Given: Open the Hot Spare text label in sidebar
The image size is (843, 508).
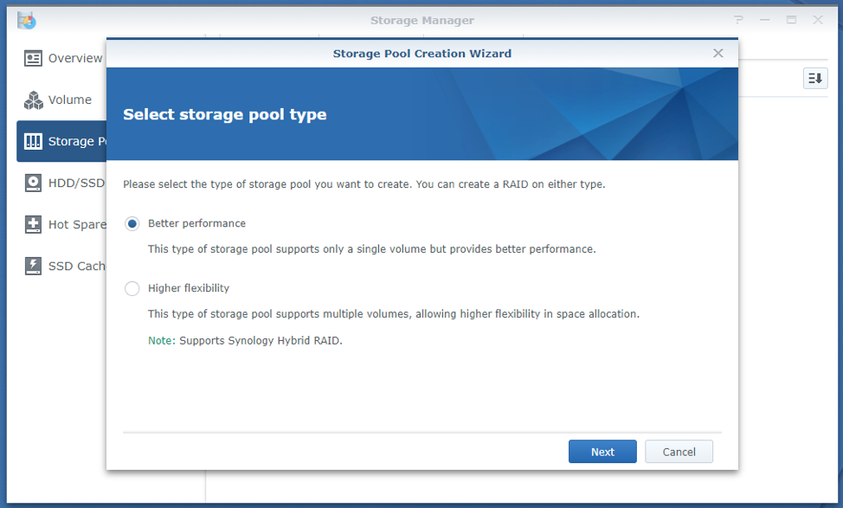Looking at the screenshot, I should point(76,224).
